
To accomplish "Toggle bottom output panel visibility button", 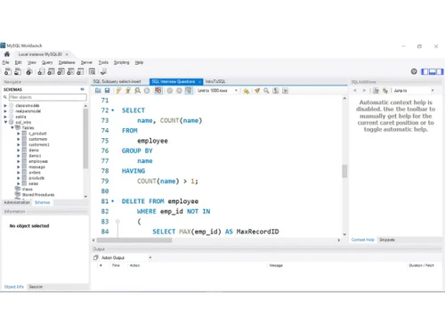I will (433, 71).
